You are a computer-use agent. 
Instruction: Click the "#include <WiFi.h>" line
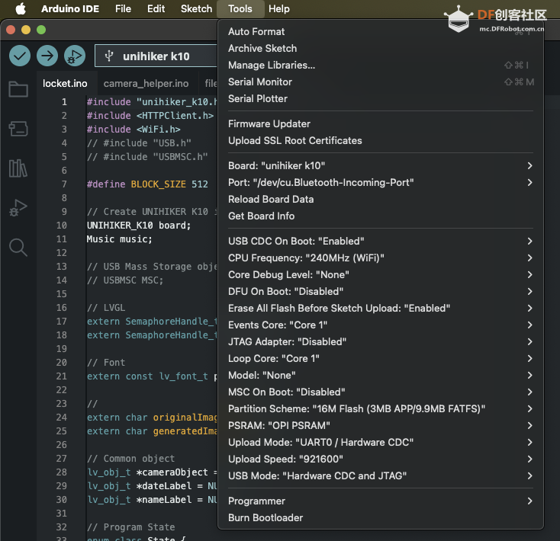coord(134,129)
